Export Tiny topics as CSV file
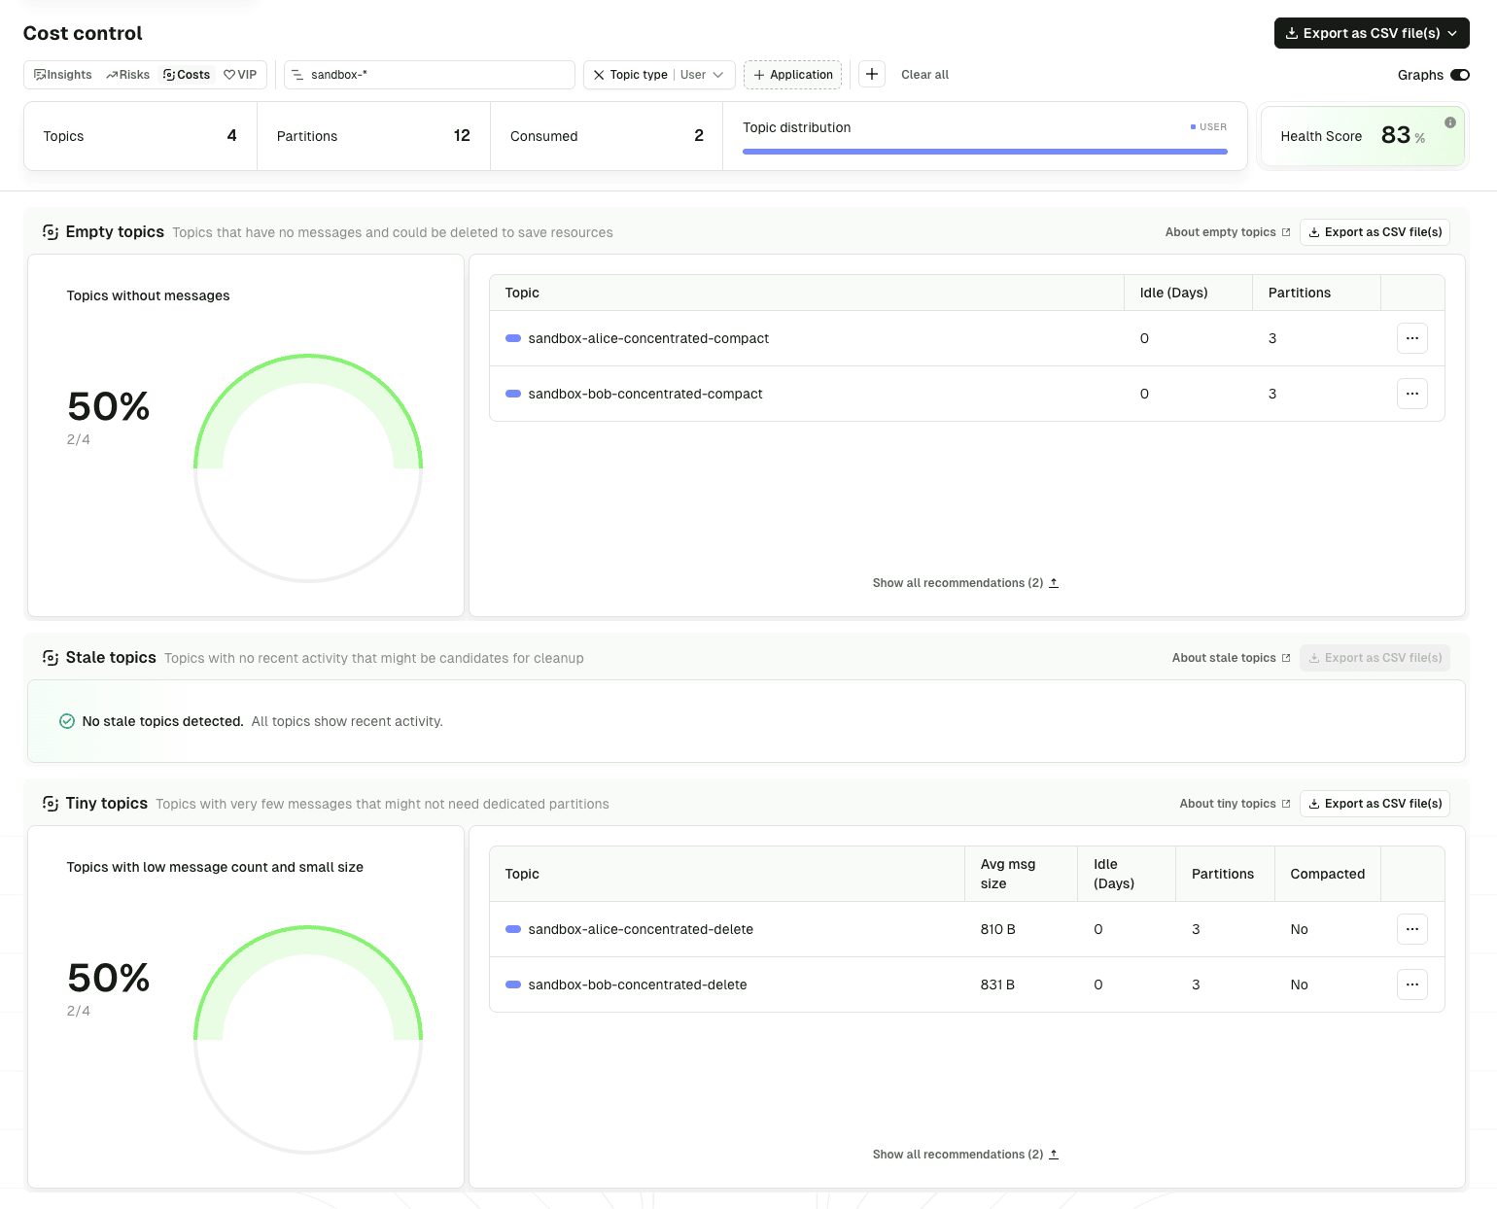1497x1209 pixels. pyautogui.click(x=1375, y=804)
